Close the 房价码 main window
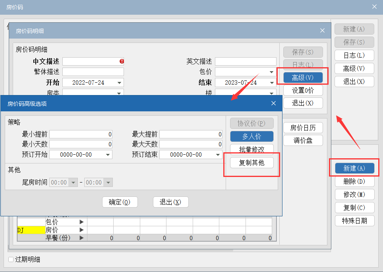Viewport: 383px width, 272px height. 374,7
